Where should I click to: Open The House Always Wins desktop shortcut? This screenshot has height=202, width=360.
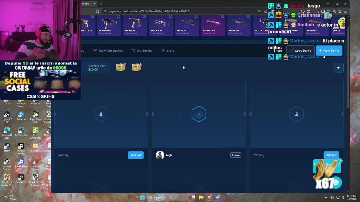pos(7,180)
